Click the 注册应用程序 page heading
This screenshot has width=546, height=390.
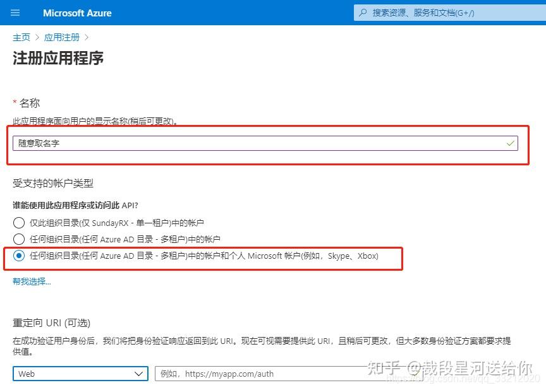click(58, 58)
